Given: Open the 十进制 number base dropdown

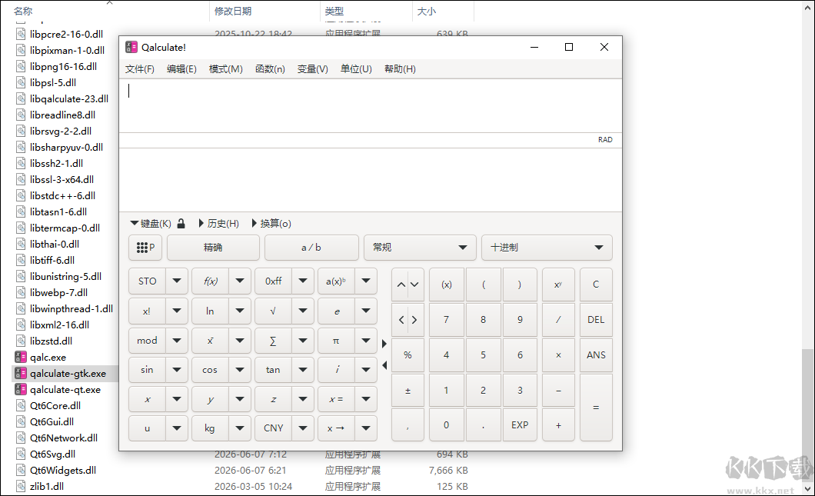Looking at the screenshot, I should click(x=547, y=248).
